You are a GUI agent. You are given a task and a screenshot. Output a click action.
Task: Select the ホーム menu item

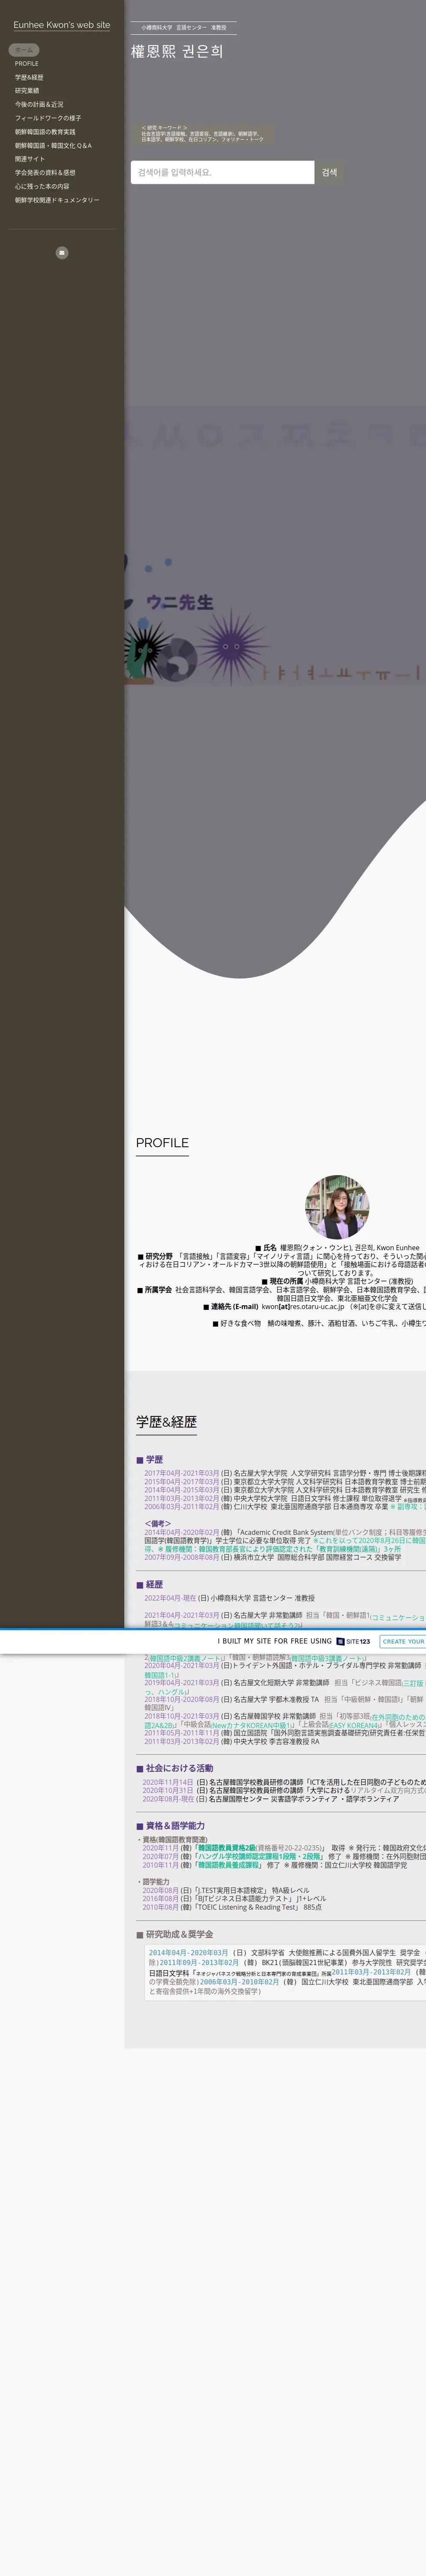point(24,50)
